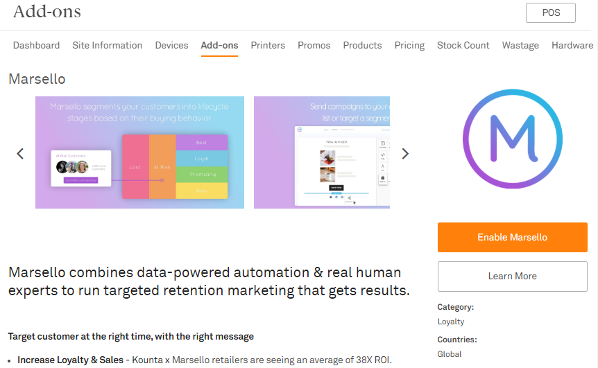598x368 pixels.
Task: Go to Stock Count tab
Action: [463, 45]
